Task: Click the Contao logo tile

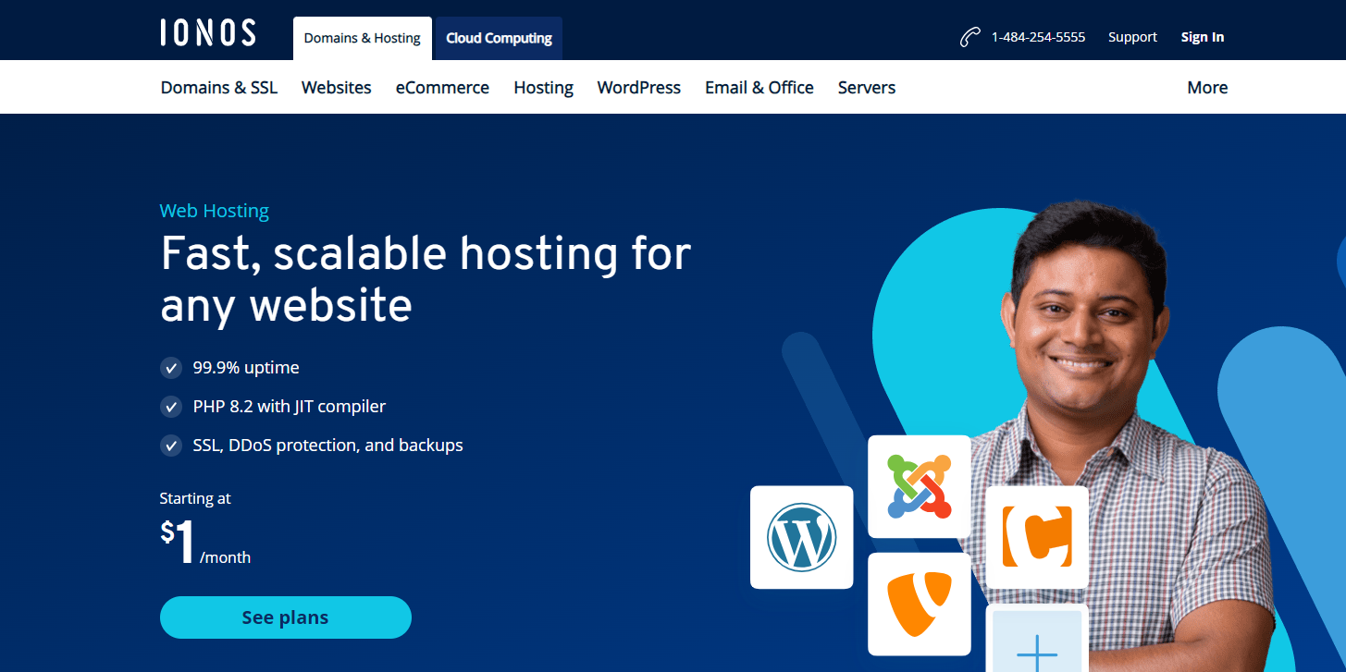Action: (1036, 537)
